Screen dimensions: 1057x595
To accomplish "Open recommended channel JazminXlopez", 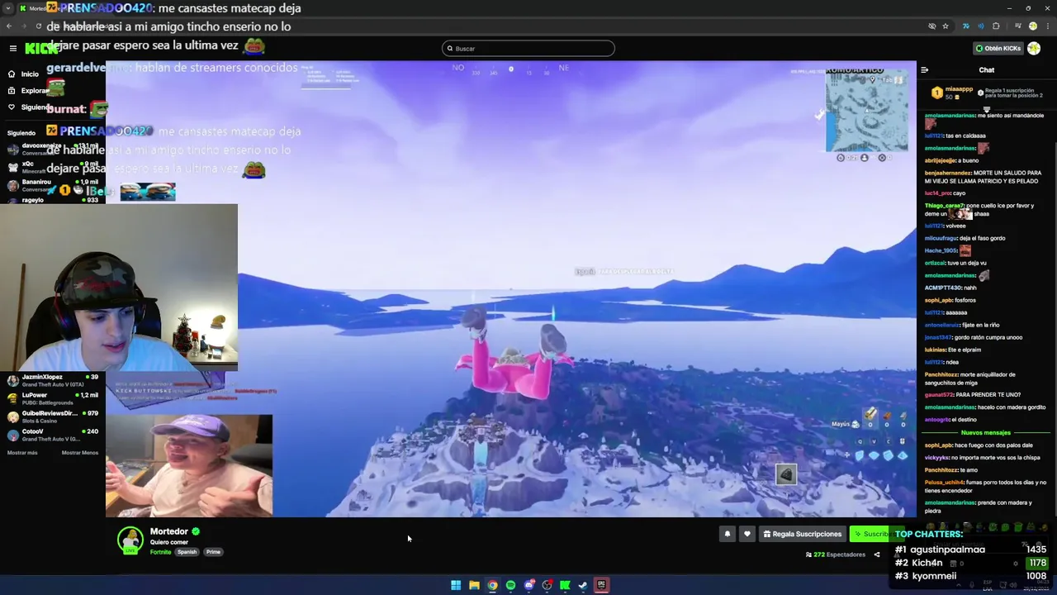I will [x=53, y=380].
